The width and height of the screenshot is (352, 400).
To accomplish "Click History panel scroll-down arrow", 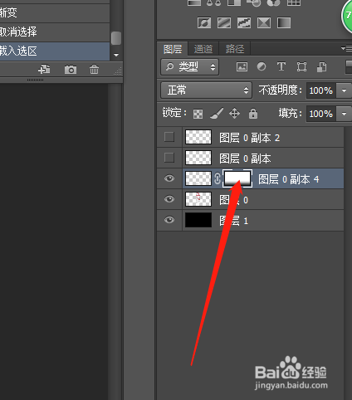I will pos(116,55).
